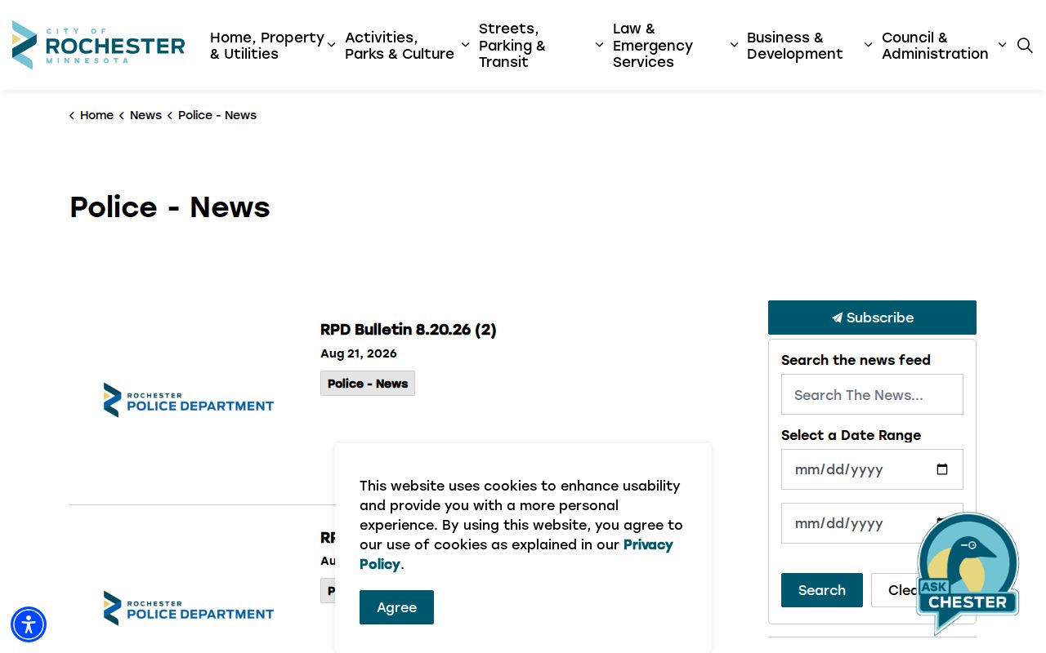Image resolution: width=1046 pixels, height=653 pixels.
Task: Expand Home, Property & Utilities chevron
Action: pos(331,46)
